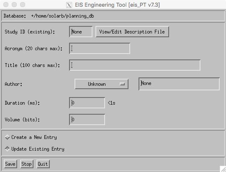Viewport: 226px width, 172px height.
Task: Click the window resize grip corner
Action: click(223, 169)
